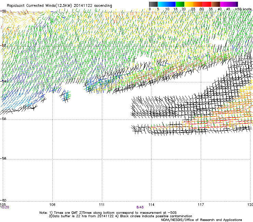Click the 'Data buffer is 22 hrs' note line

(x=120, y=216)
